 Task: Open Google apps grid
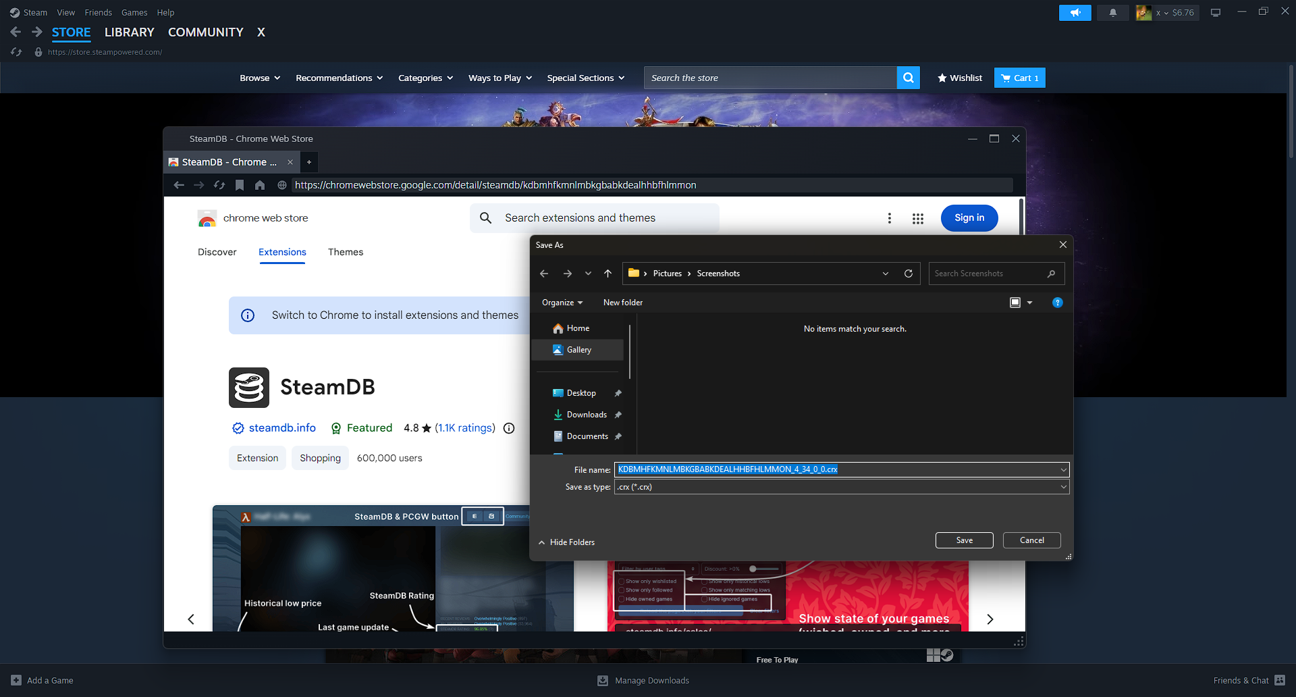(x=918, y=218)
